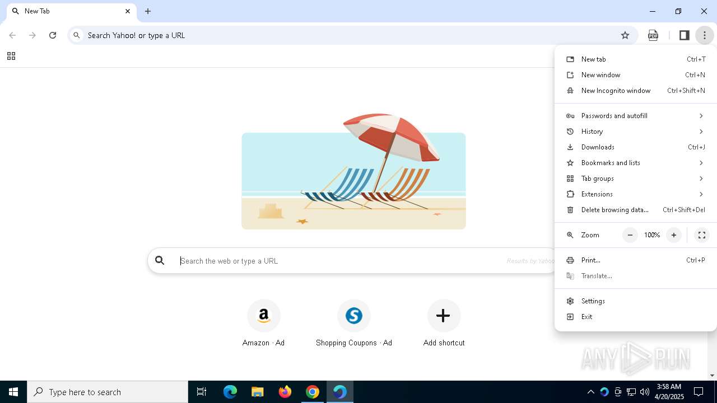Click the forward navigation arrow
Screen dimensions: 717x403
32,35
